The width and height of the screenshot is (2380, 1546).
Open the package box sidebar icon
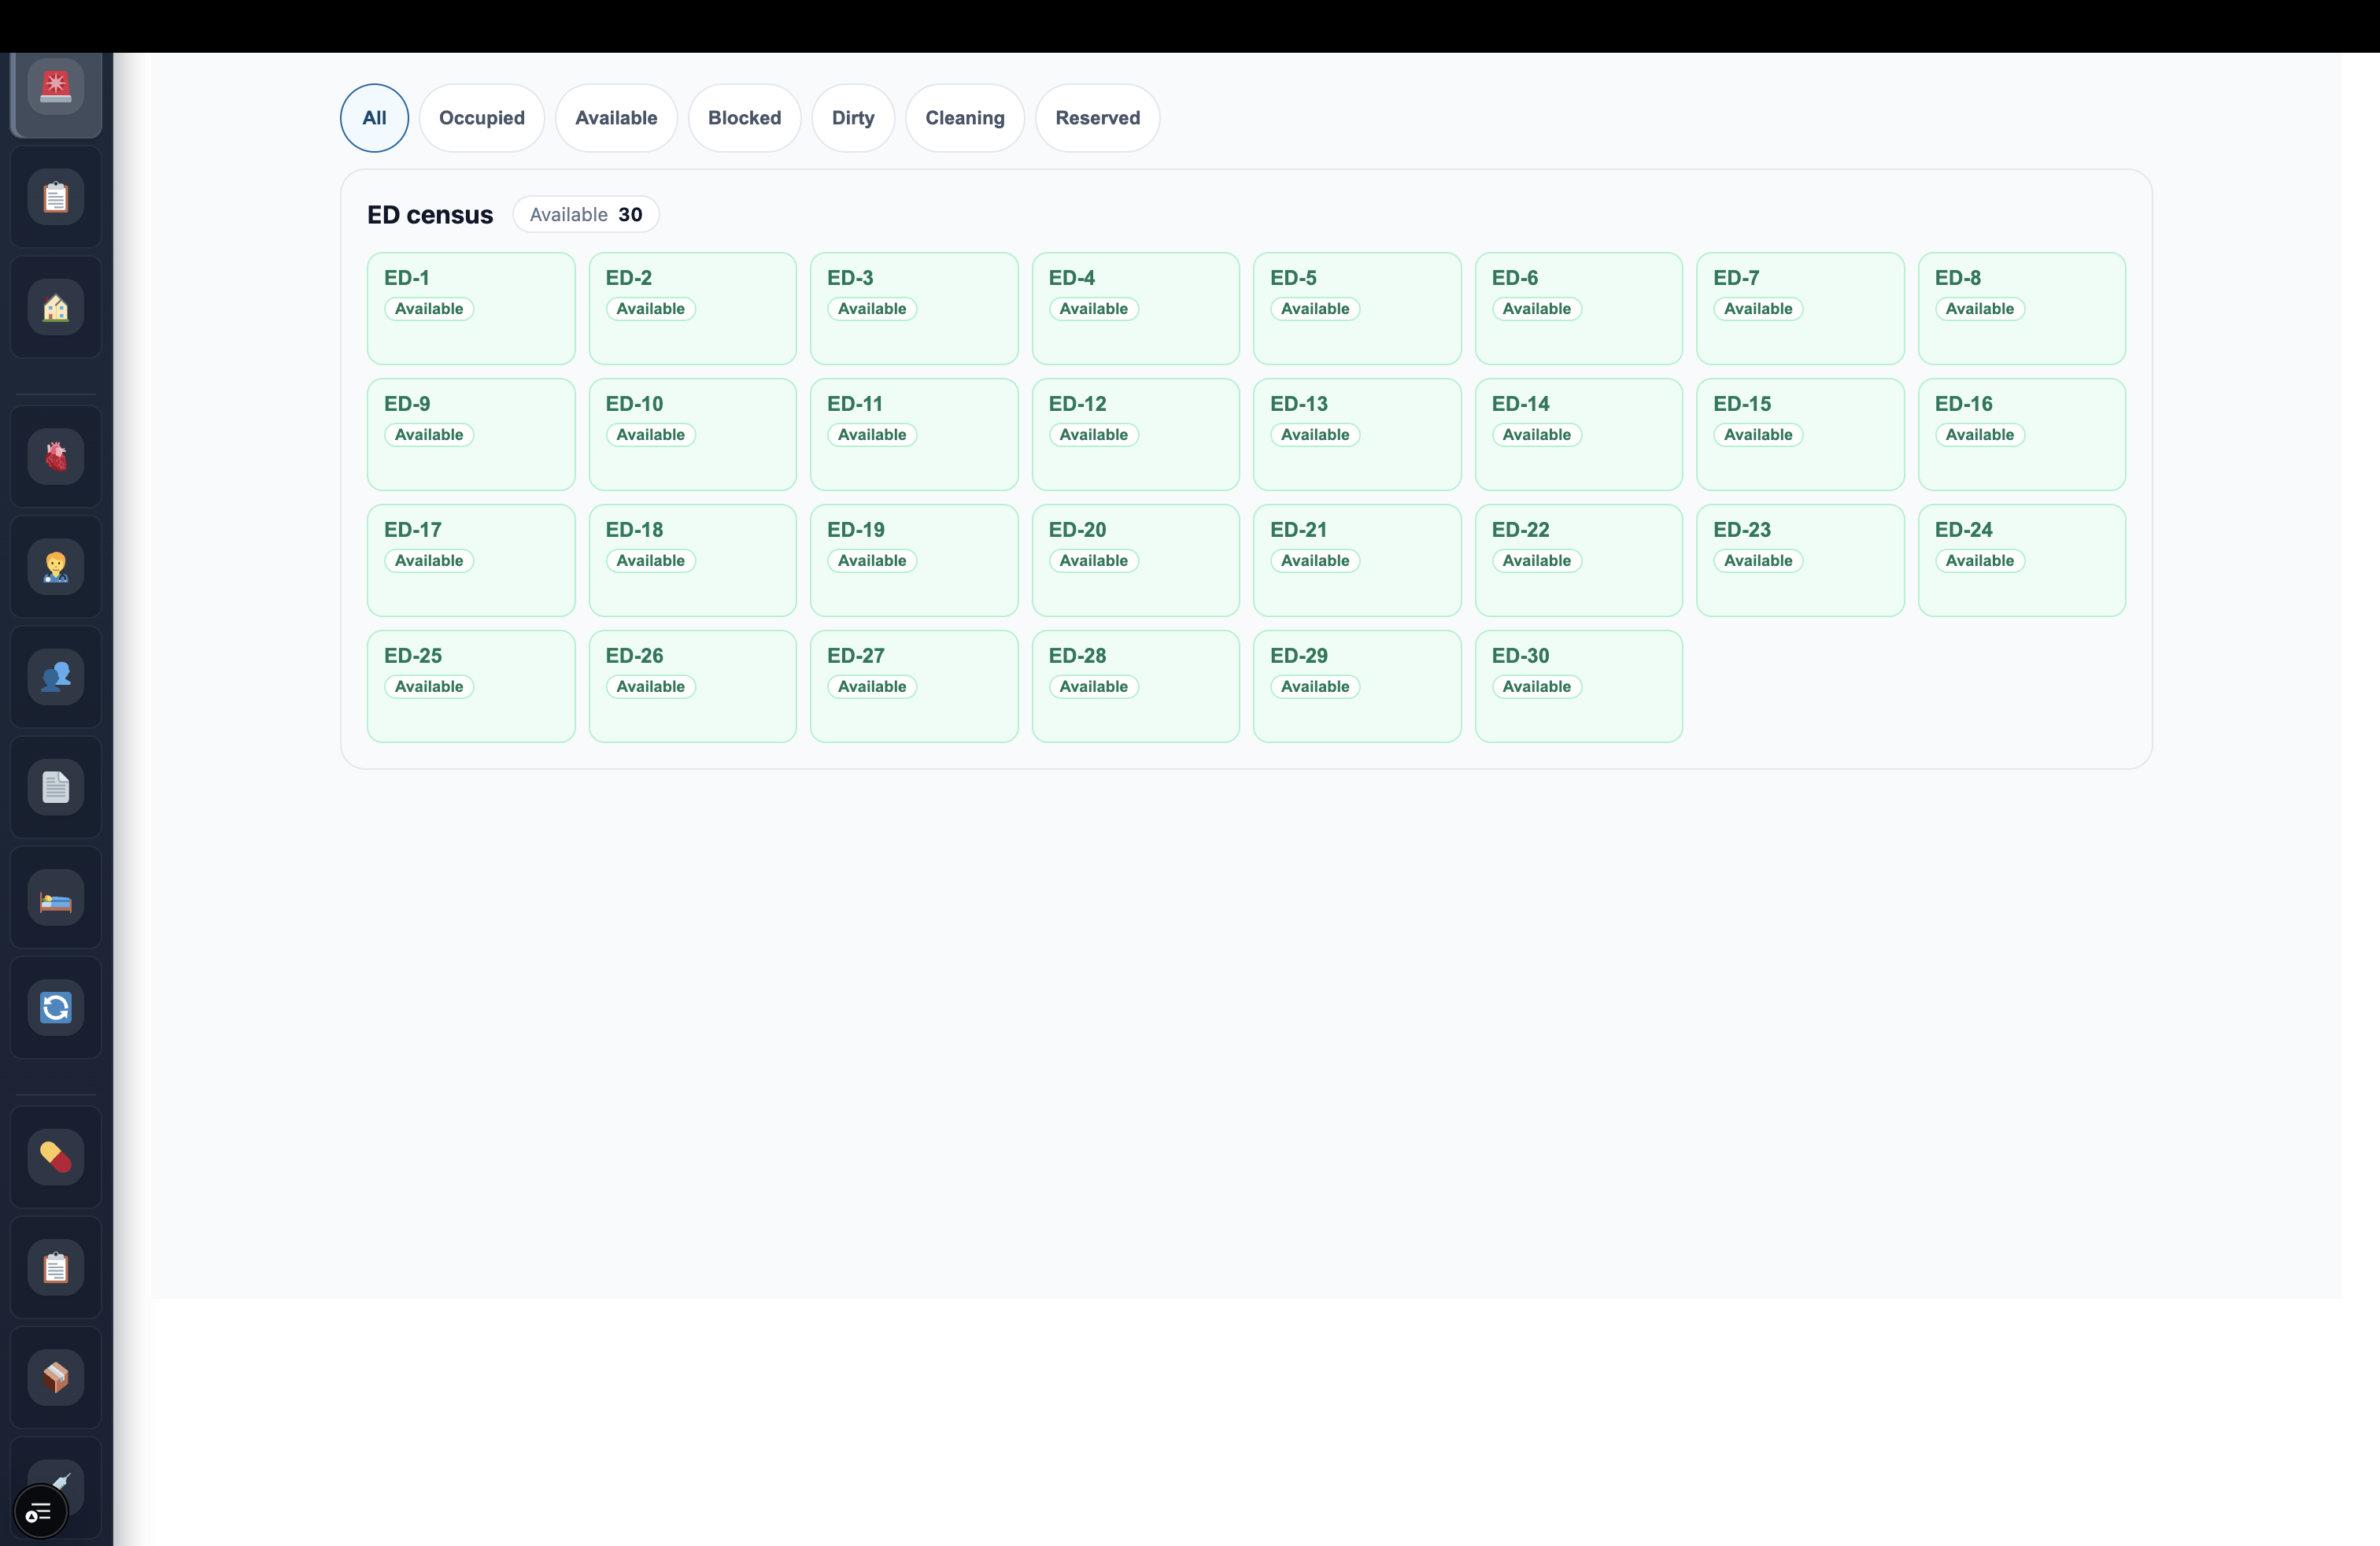coord(56,1378)
